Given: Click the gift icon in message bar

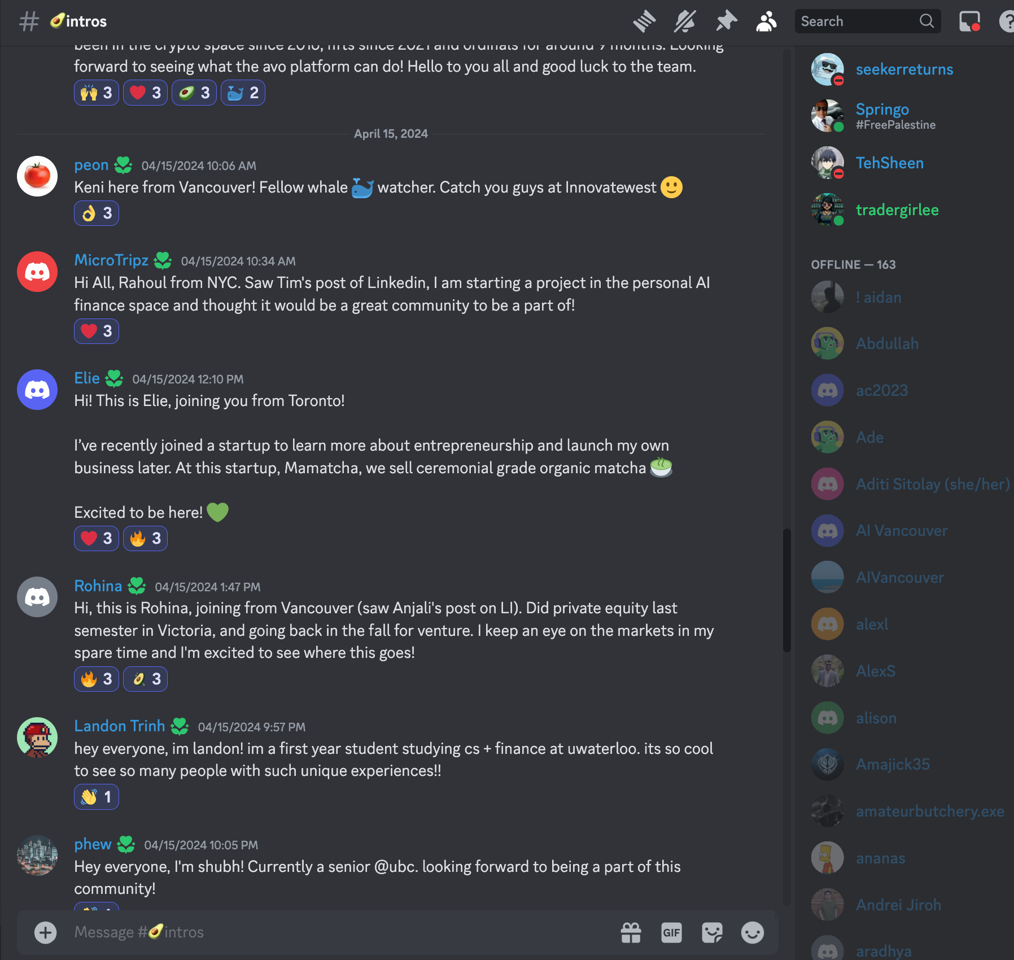Looking at the screenshot, I should pos(631,932).
